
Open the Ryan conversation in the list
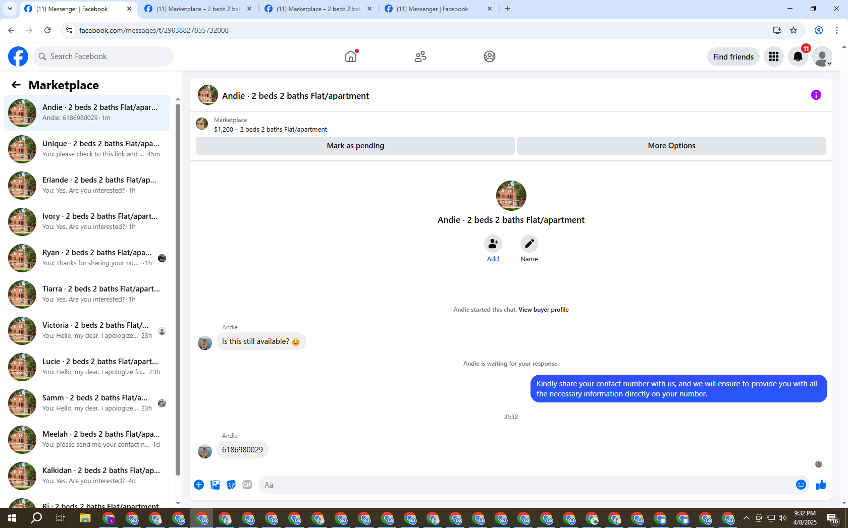tap(87, 258)
